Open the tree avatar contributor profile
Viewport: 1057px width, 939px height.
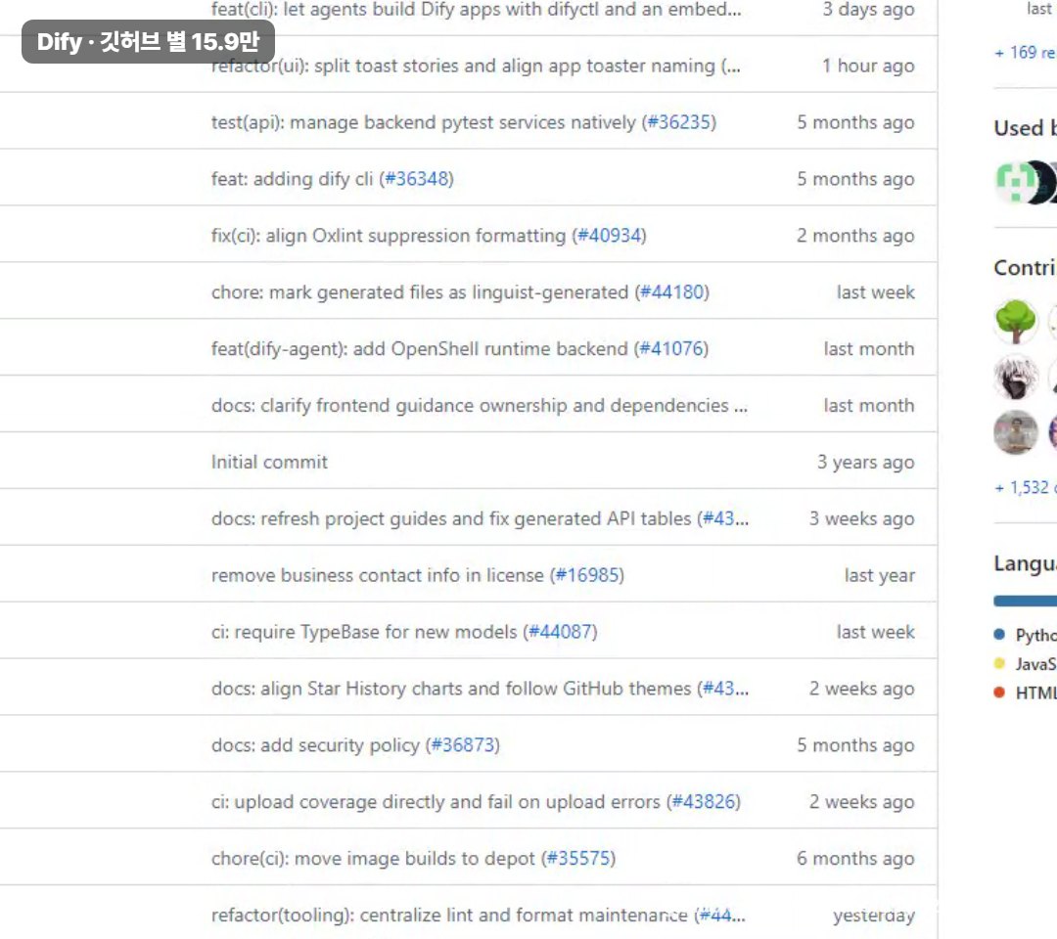point(1015,321)
